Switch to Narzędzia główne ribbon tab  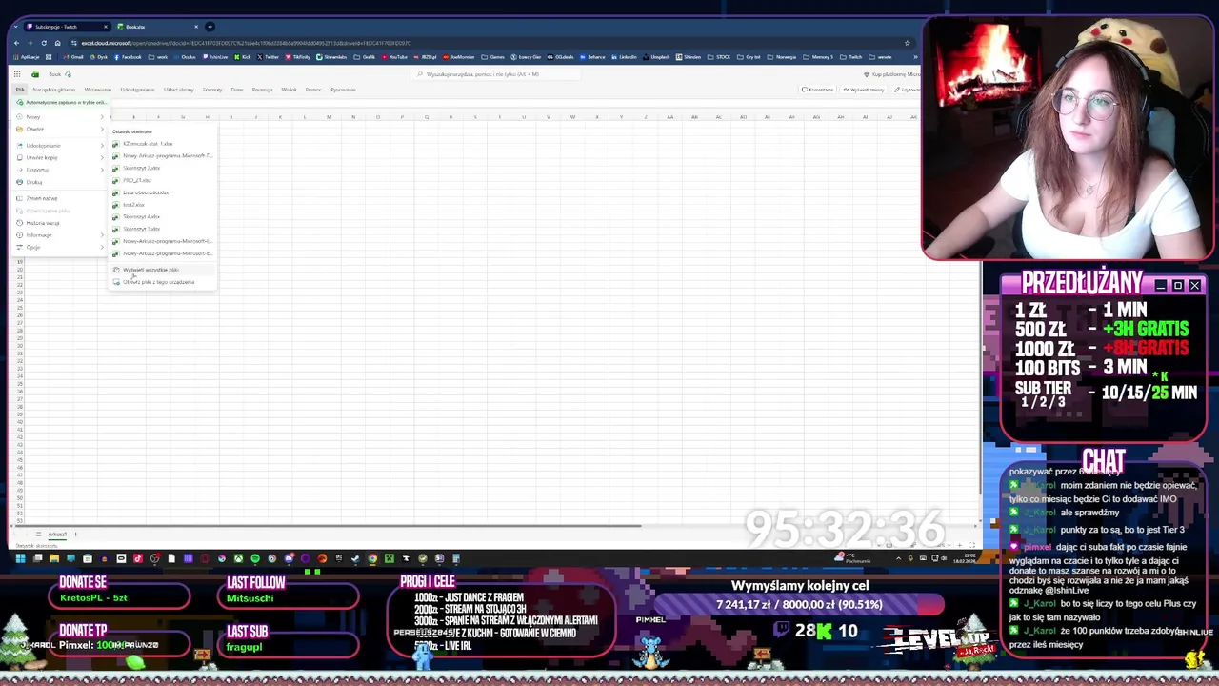tap(53, 90)
